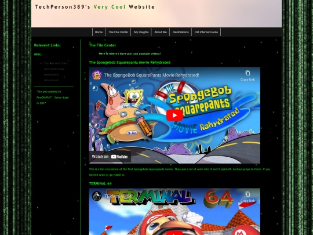Click the fan recreation description paragraph
Image resolution: width=313 pixels, height=235 pixels.
click(180, 172)
